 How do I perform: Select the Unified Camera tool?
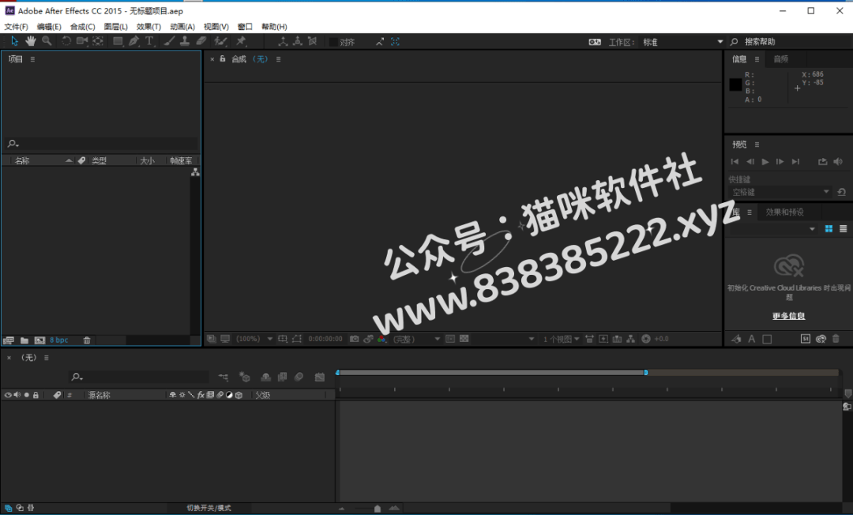(x=81, y=41)
